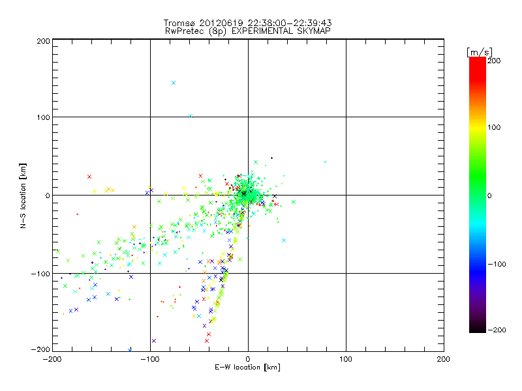Select the subtitle "RwPretec (8p) EXPERIMENTAL SKYMAP"
This screenshot has width=522, height=391.
click(x=247, y=31)
